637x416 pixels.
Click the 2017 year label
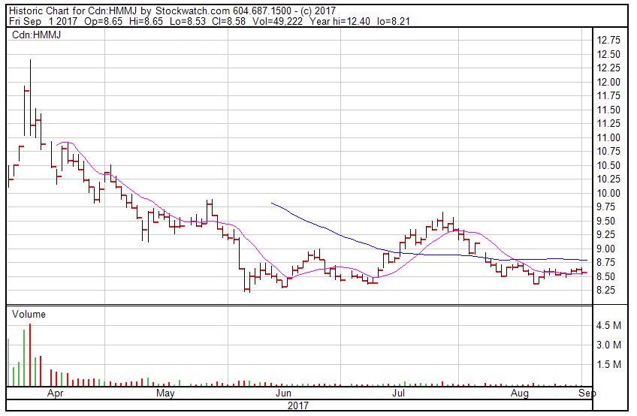[x=298, y=405]
